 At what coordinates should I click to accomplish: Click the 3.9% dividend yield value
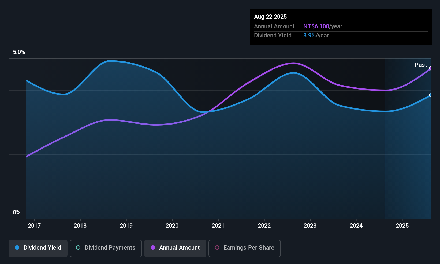[310, 36]
